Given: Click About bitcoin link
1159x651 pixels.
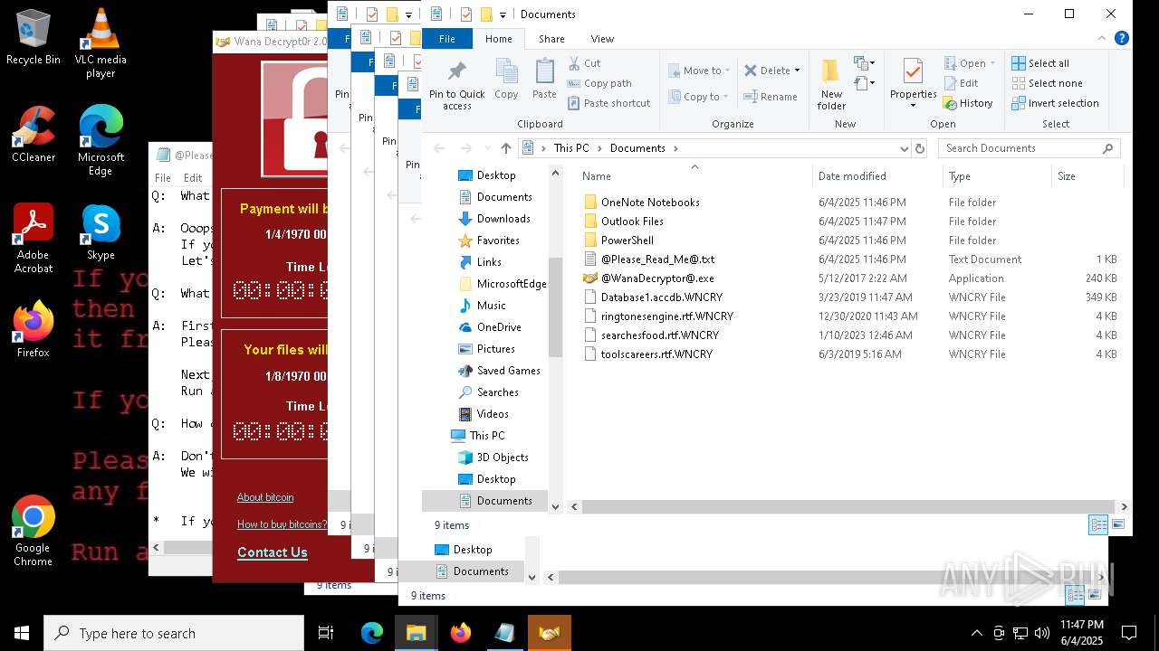Looking at the screenshot, I should tap(265, 497).
